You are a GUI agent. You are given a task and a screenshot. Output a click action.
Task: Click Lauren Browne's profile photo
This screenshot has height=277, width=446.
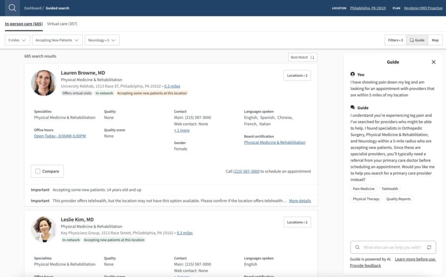[x=44, y=83]
